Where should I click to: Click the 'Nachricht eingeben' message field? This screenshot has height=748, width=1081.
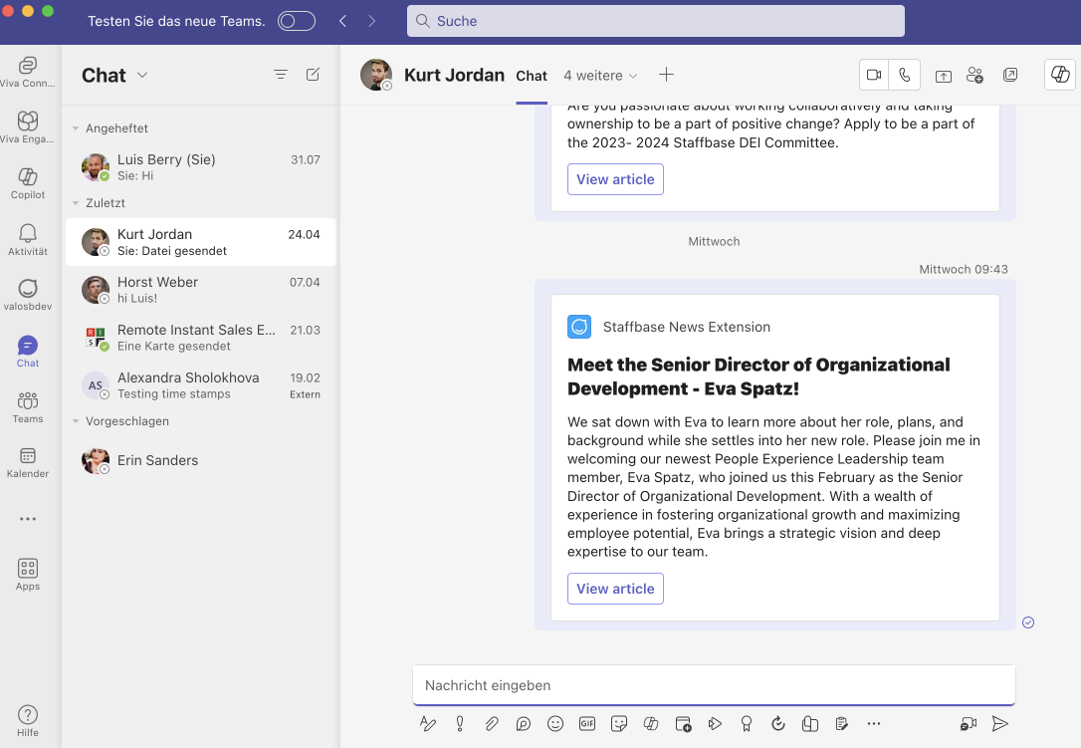714,685
